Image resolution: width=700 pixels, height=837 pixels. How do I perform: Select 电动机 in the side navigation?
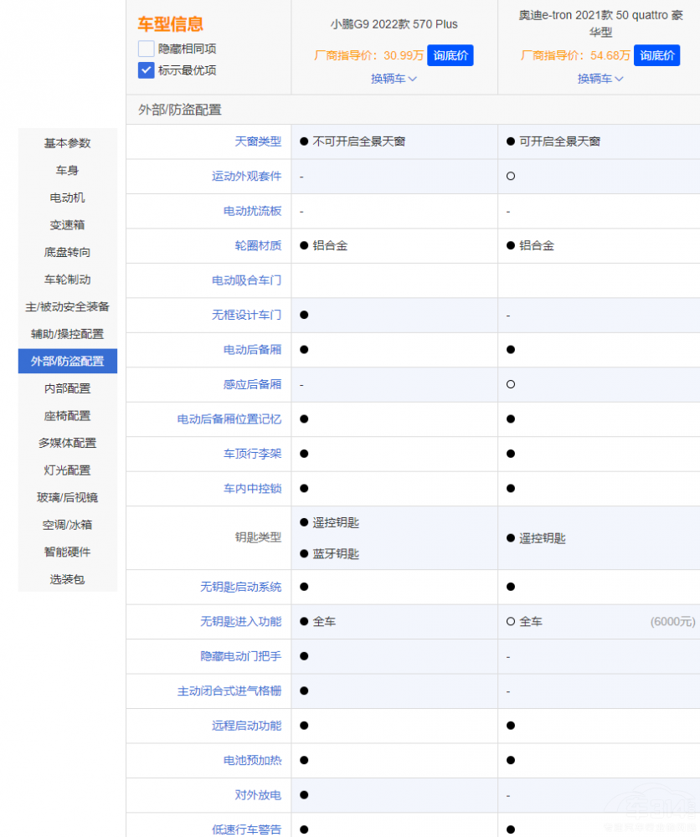tap(67, 198)
